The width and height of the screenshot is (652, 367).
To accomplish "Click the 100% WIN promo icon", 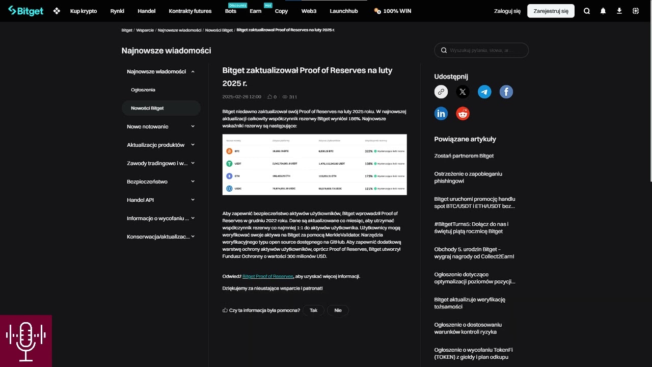I will [377, 11].
